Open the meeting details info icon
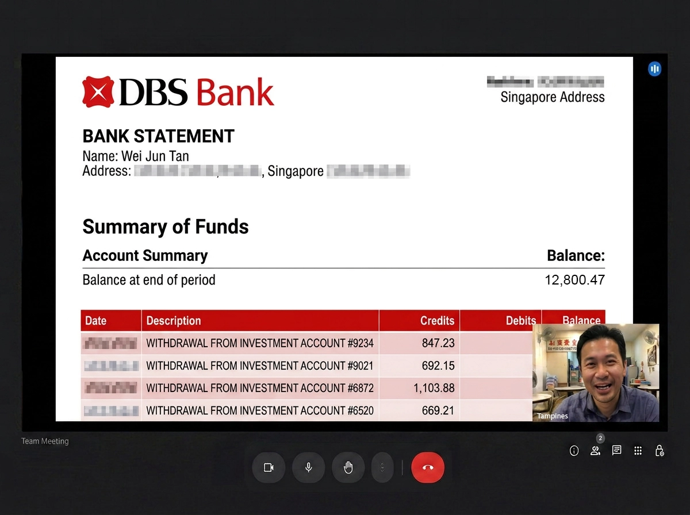The width and height of the screenshot is (690, 515). [574, 451]
